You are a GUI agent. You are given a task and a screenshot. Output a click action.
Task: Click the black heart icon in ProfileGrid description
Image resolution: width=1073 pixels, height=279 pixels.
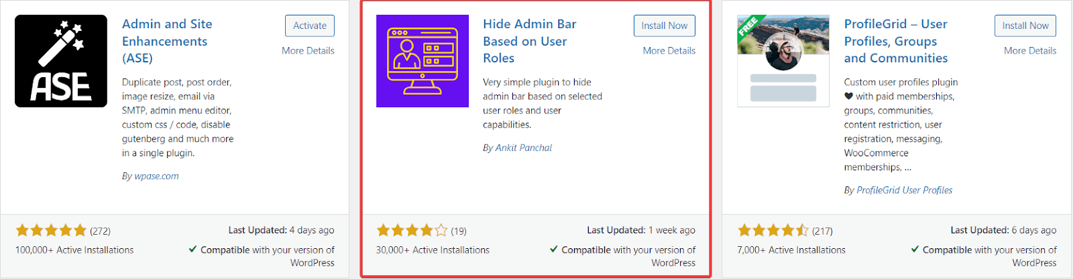[x=848, y=97]
